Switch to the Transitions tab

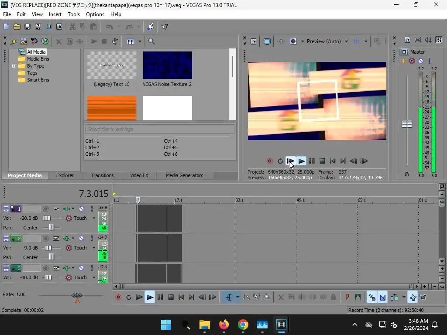(102, 175)
